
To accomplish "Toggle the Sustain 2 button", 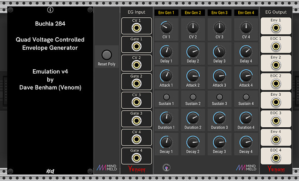I will (193, 97).
